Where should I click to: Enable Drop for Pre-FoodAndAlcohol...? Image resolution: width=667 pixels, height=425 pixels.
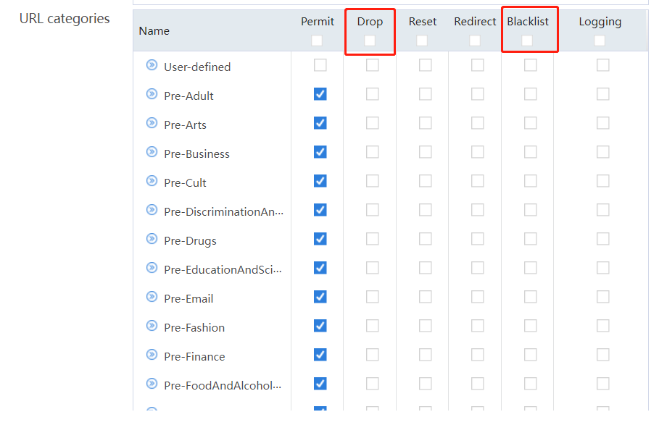point(372,383)
